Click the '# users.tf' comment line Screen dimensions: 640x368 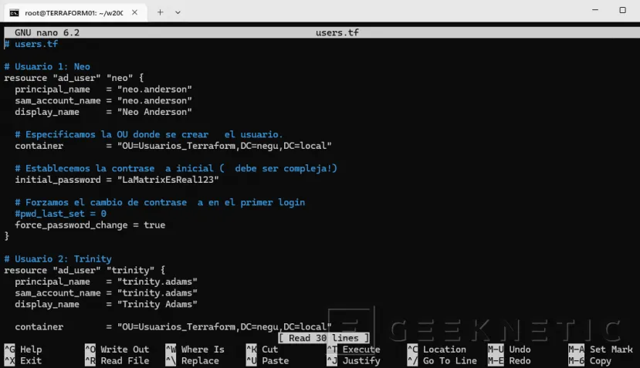(31, 44)
